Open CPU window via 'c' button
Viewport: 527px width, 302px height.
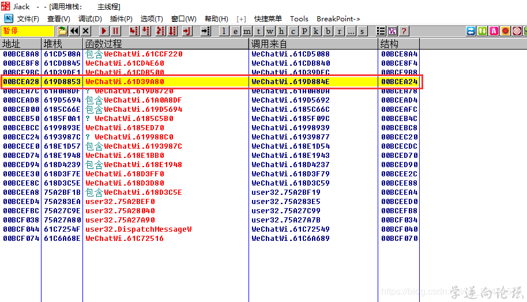293,31
